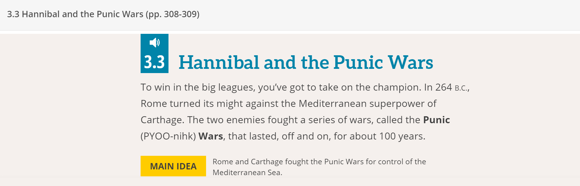Play the section audio with the speaker icon
Viewport: 580px width, 186px height.
click(x=155, y=43)
